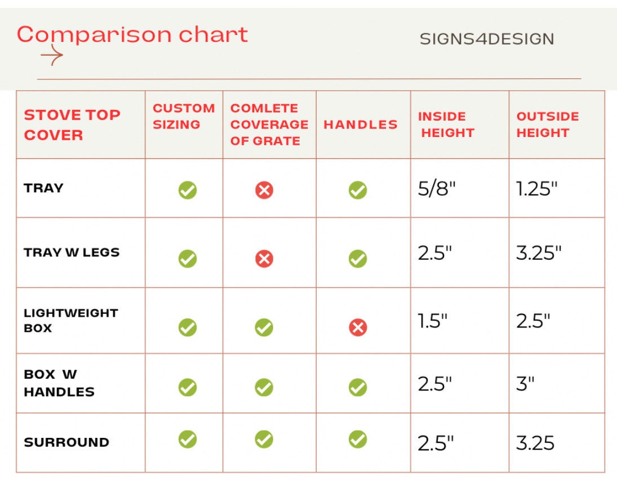Click Surround handles green checkmark
The width and height of the screenshot is (617, 479).
(x=358, y=439)
